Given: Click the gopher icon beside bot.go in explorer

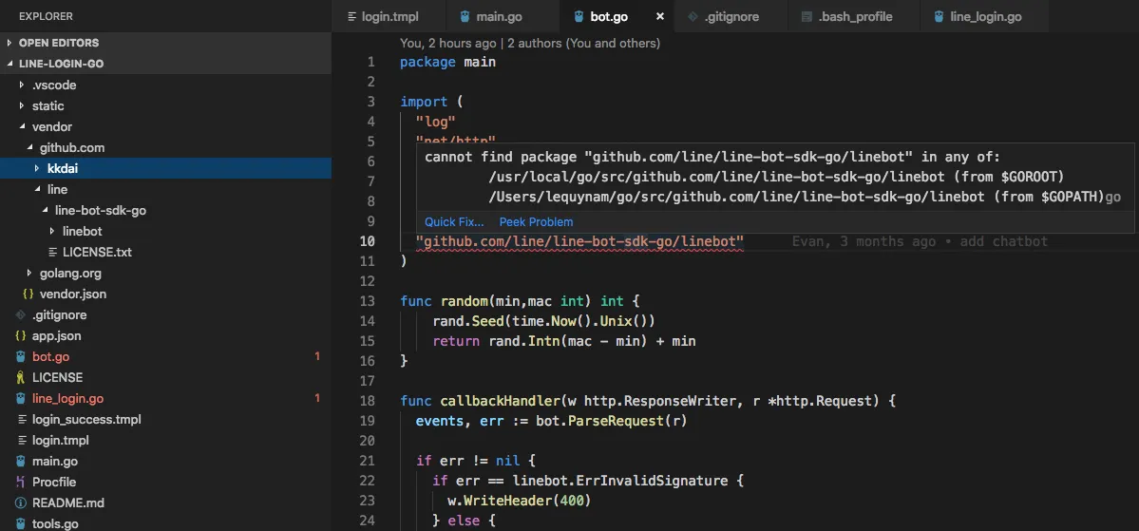Looking at the screenshot, I should click(x=20, y=357).
